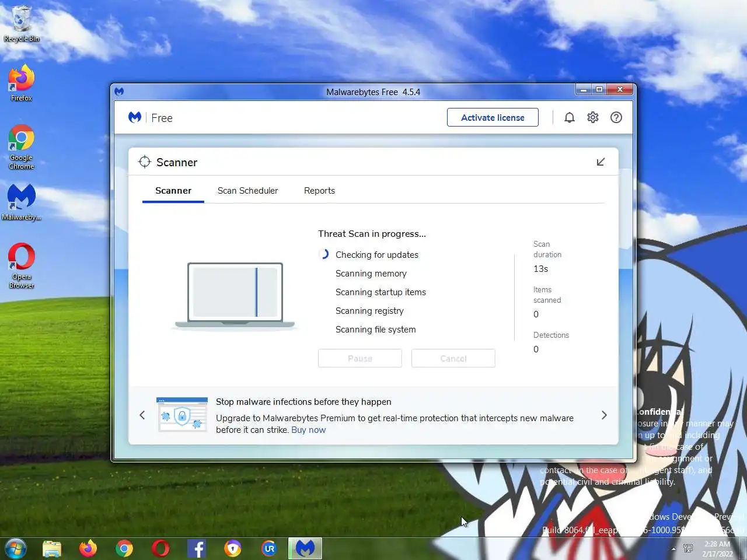
Task: Open File Explorer from the taskbar
Action: [x=52, y=548]
